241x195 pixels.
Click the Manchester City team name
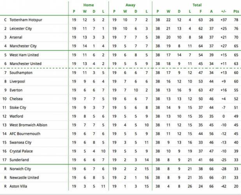click(x=23, y=46)
